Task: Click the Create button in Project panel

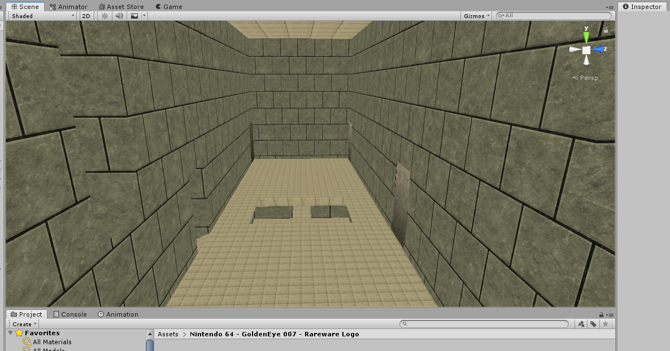Action: tap(24, 324)
